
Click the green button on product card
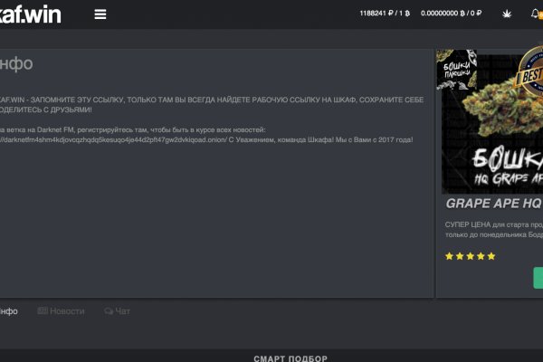[538, 278]
